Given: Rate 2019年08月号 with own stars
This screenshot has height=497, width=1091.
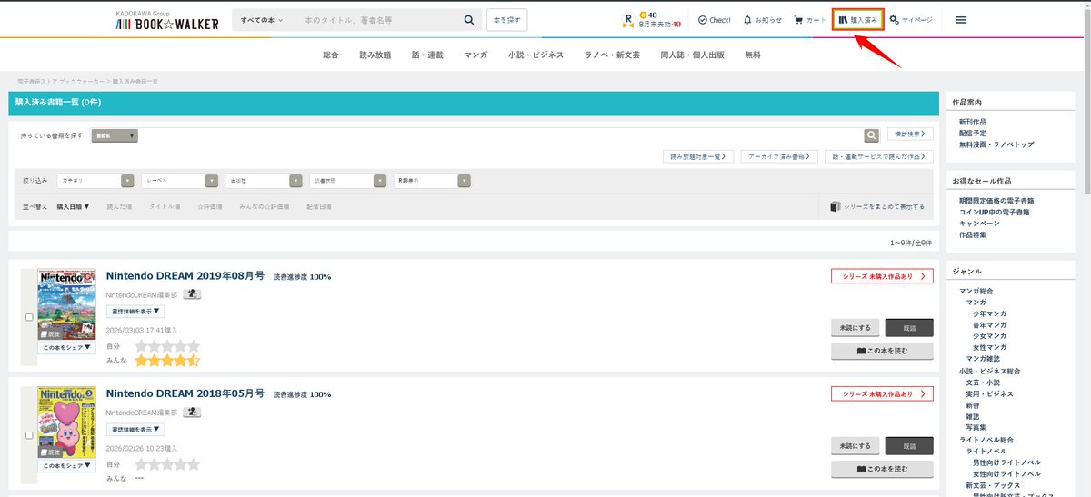Looking at the screenshot, I should [167, 346].
